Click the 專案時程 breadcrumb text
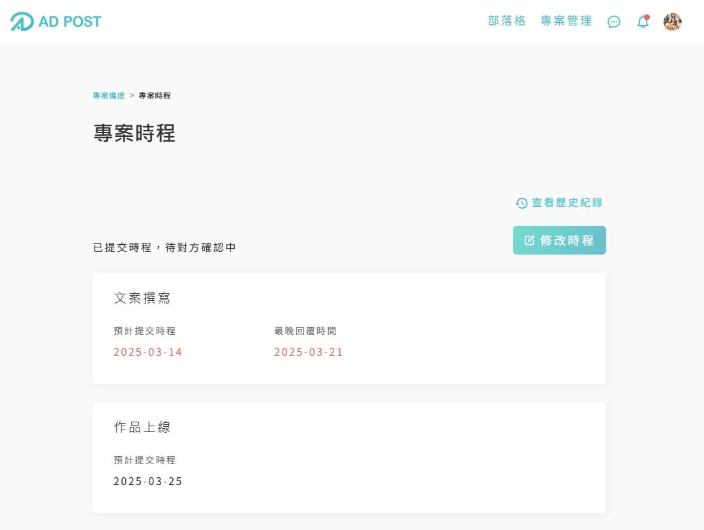 155,96
